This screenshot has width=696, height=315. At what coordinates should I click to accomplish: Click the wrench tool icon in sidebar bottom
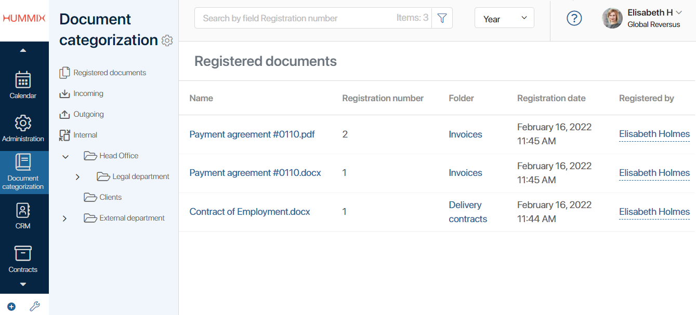tap(35, 306)
